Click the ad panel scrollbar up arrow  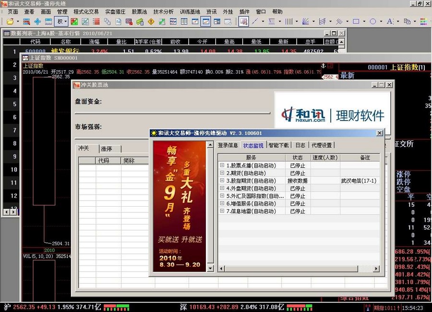tap(210, 146)
